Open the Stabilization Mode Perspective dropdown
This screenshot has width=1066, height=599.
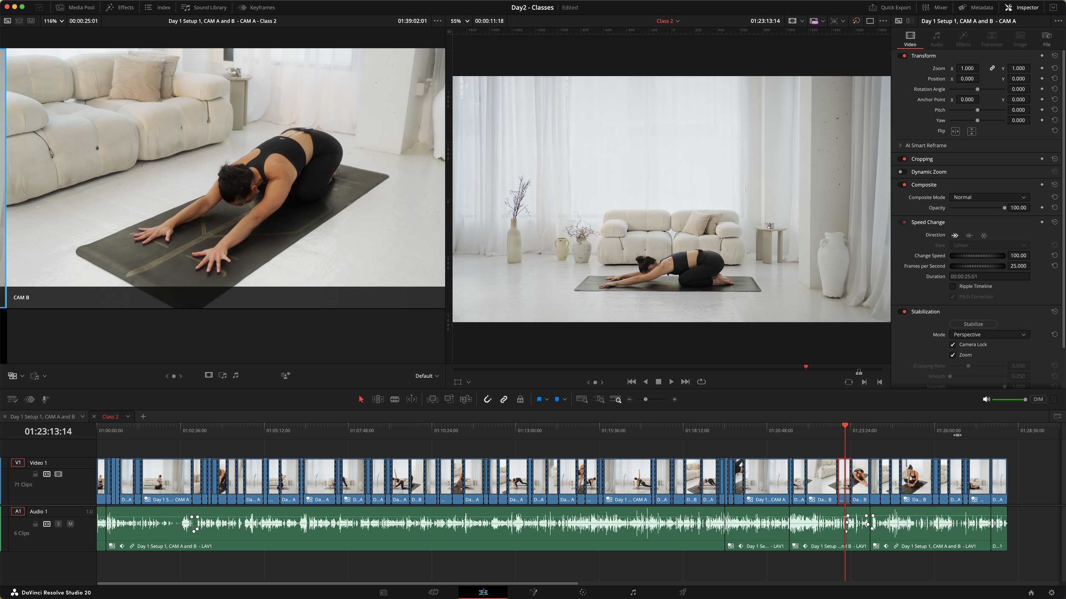(x=989, y=334)
